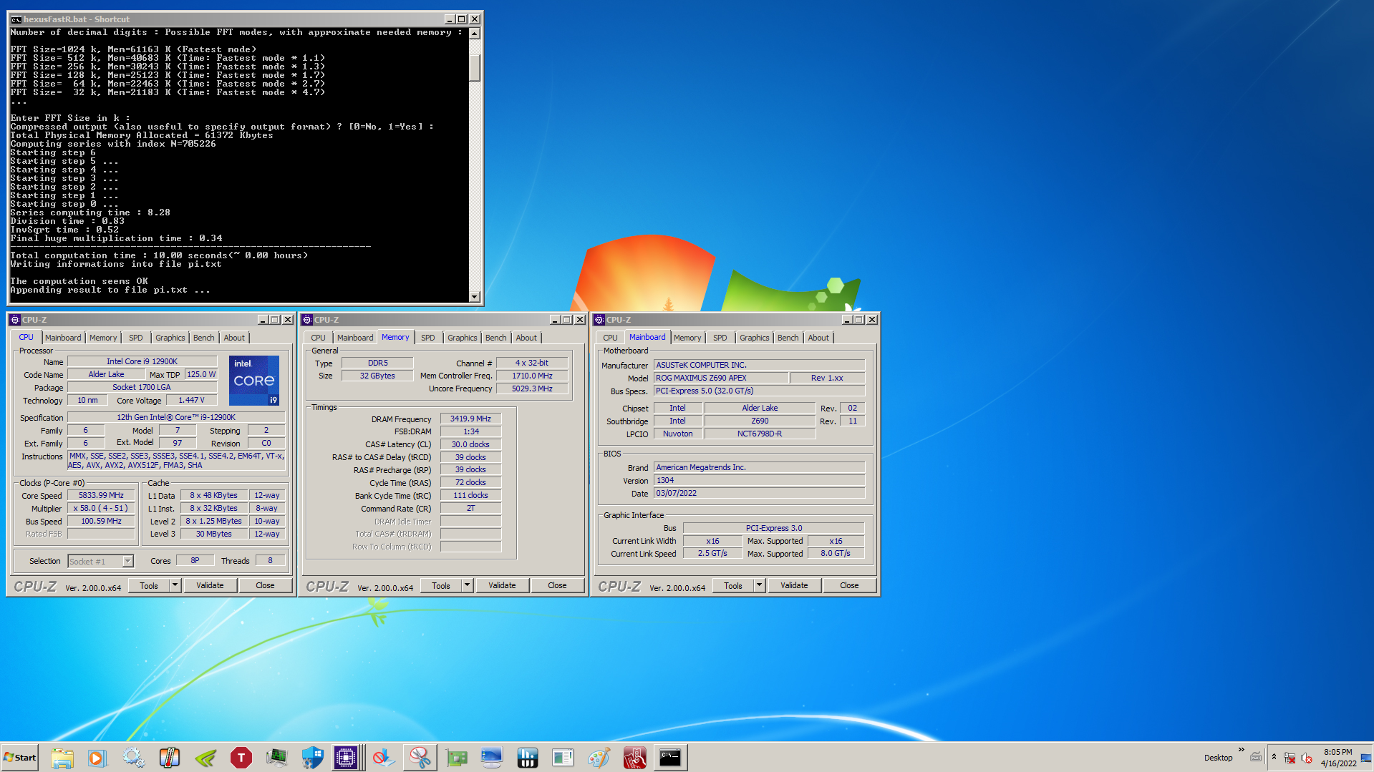Open the on-screen keyboard tray icon
This screenshot has width=1374, height=772.
(x=1256, y=757)
